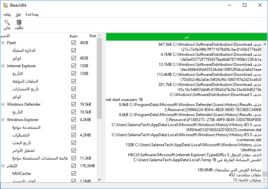
Task: Click the log pane scroll-up arrow
Action: click(265, 44)
